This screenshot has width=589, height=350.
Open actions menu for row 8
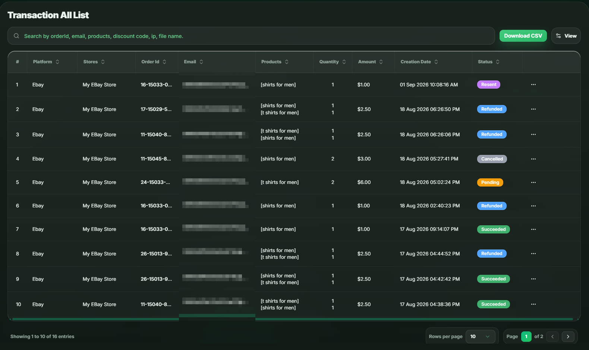click(533, 254)
